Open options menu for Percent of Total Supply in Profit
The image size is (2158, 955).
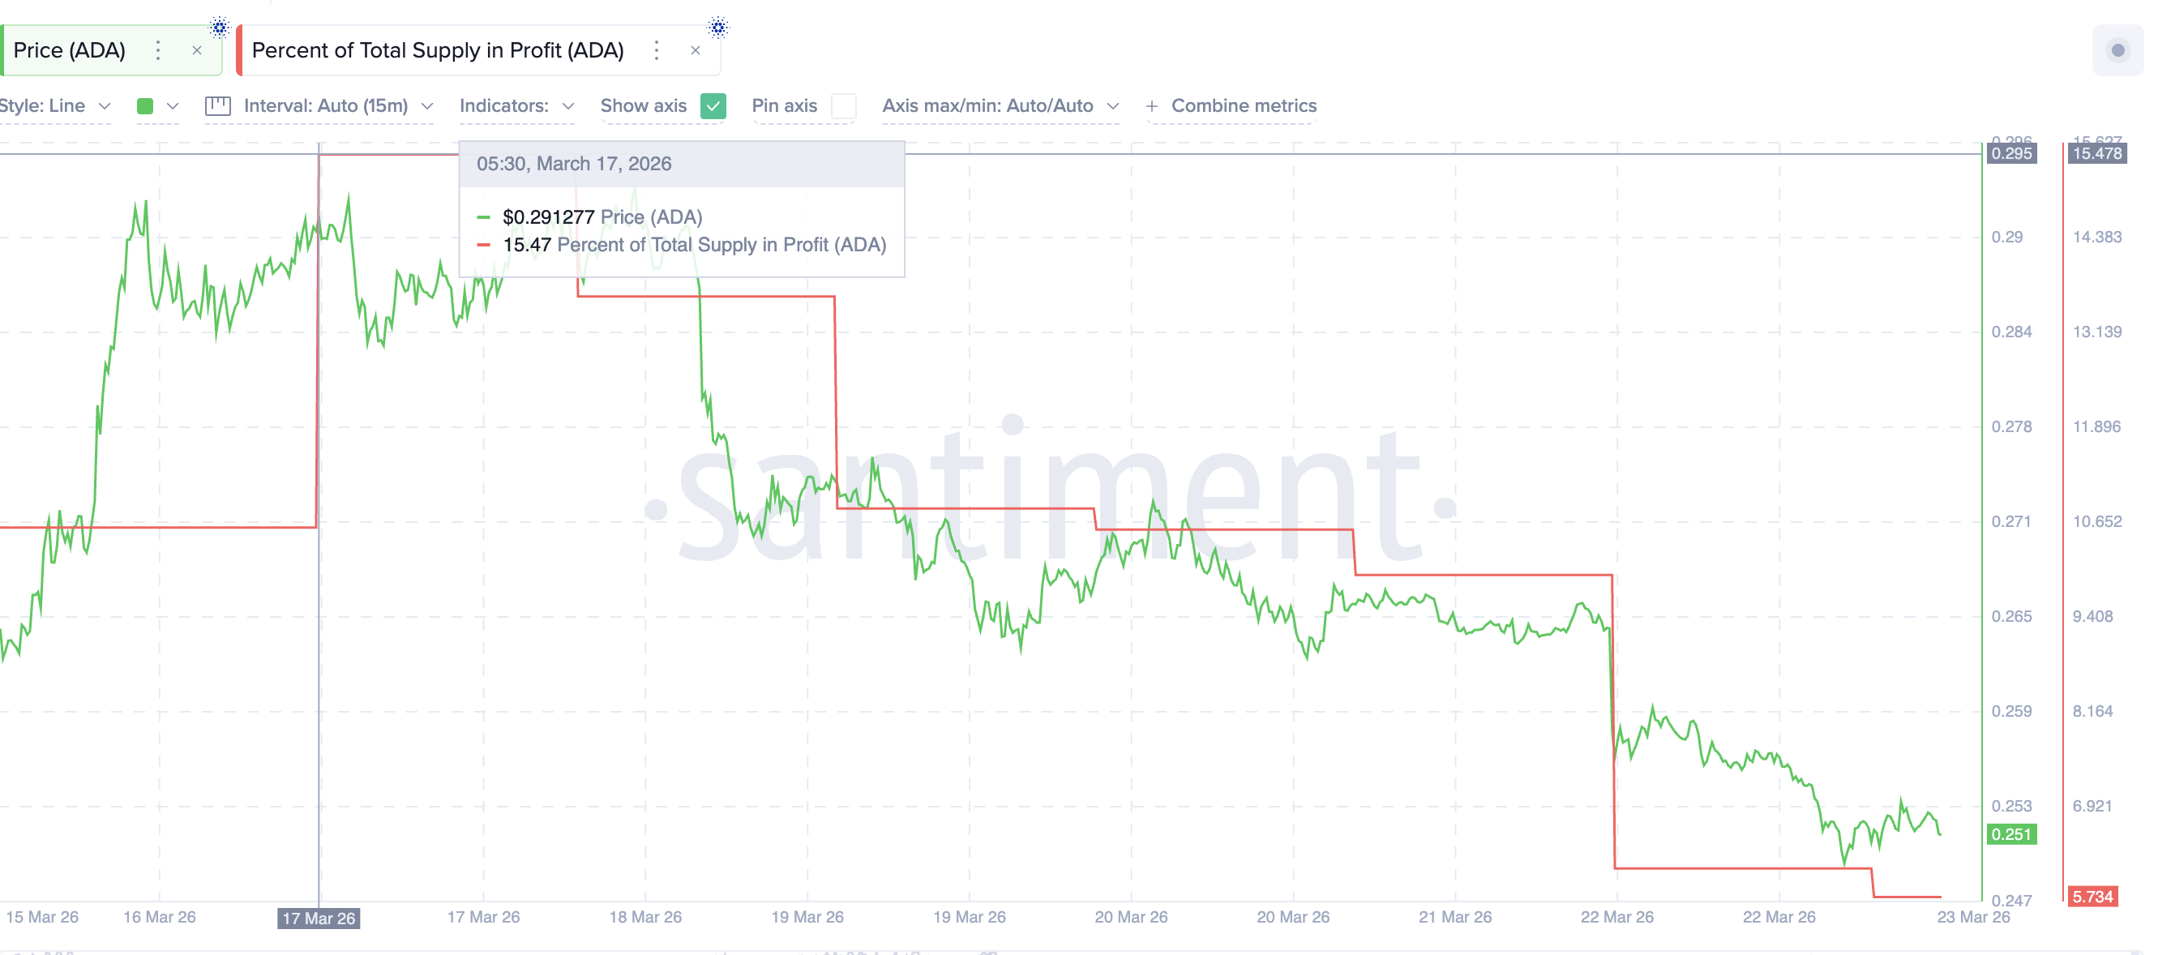[x=657, y=50]
